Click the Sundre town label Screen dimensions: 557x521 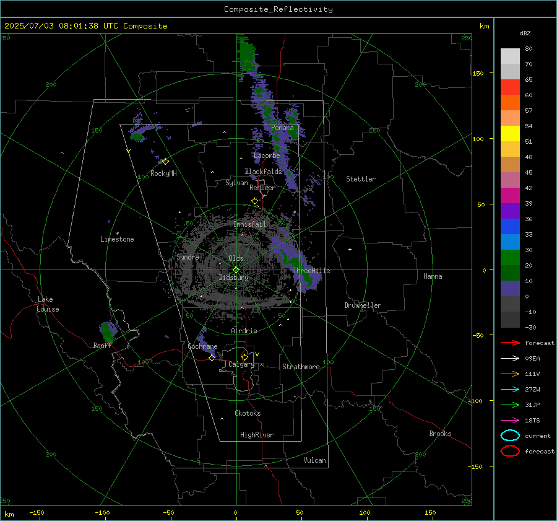point(188,256)
